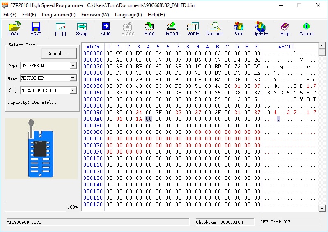
Task: Open the About dialog icon
Action: (x=306, y=28)
